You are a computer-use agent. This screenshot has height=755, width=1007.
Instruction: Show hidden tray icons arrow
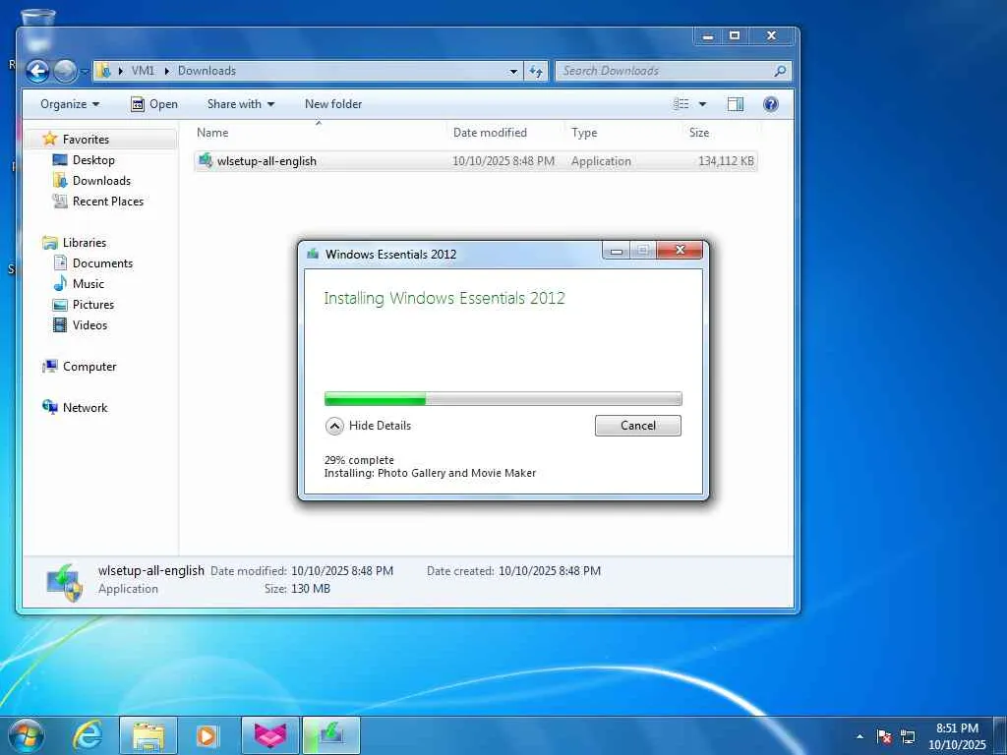tap(859, 736)
